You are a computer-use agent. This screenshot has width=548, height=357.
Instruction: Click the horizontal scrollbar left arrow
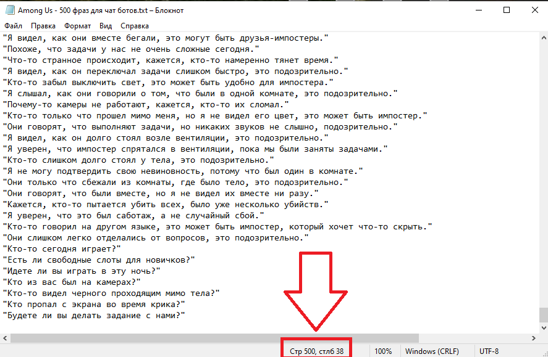point(5,338)
